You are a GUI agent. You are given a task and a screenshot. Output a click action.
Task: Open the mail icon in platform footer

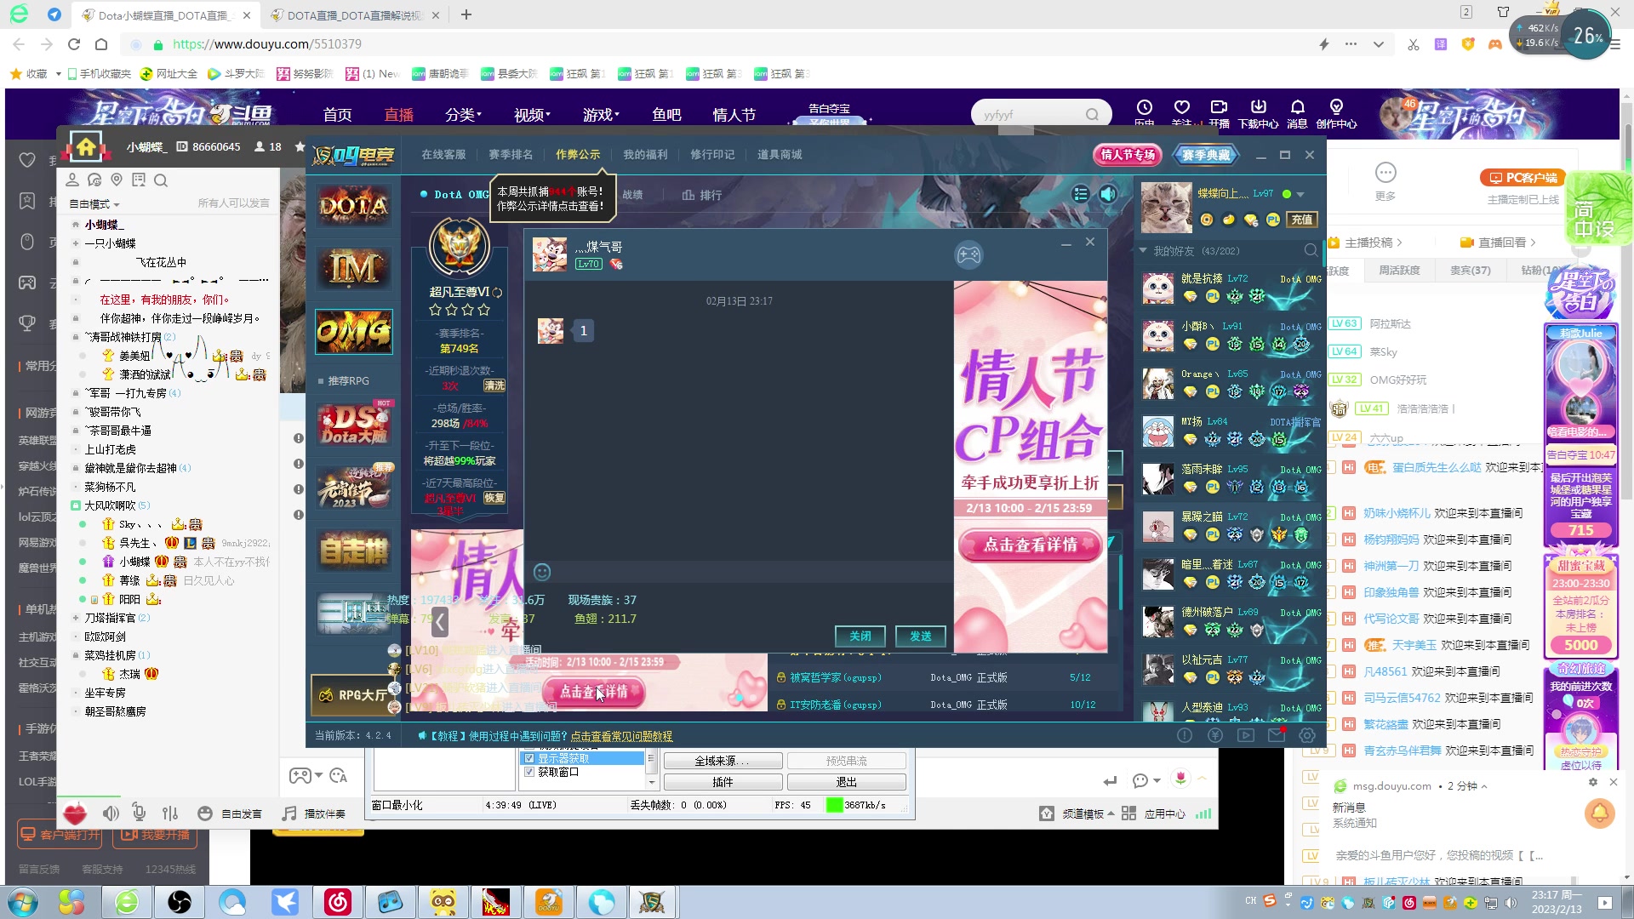[x=1277, y=735]
